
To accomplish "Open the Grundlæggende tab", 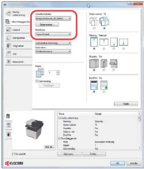I will coord(17,22).
